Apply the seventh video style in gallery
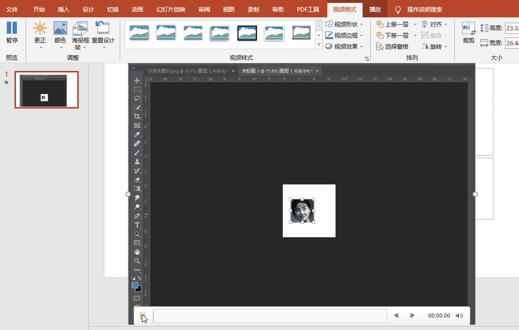The width and height of the screenshot is (519, 330). [301, 33]
